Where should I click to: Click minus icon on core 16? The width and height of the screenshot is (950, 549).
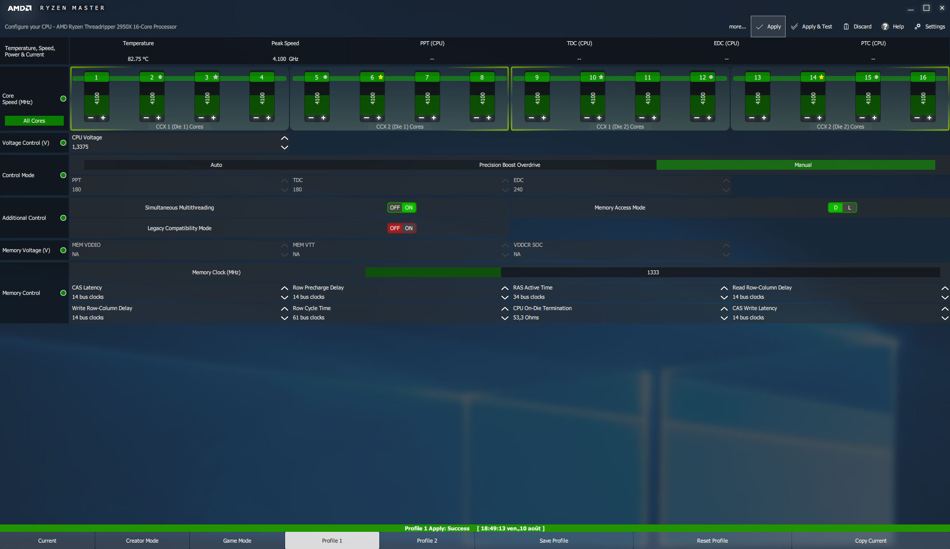pos(917,118)
